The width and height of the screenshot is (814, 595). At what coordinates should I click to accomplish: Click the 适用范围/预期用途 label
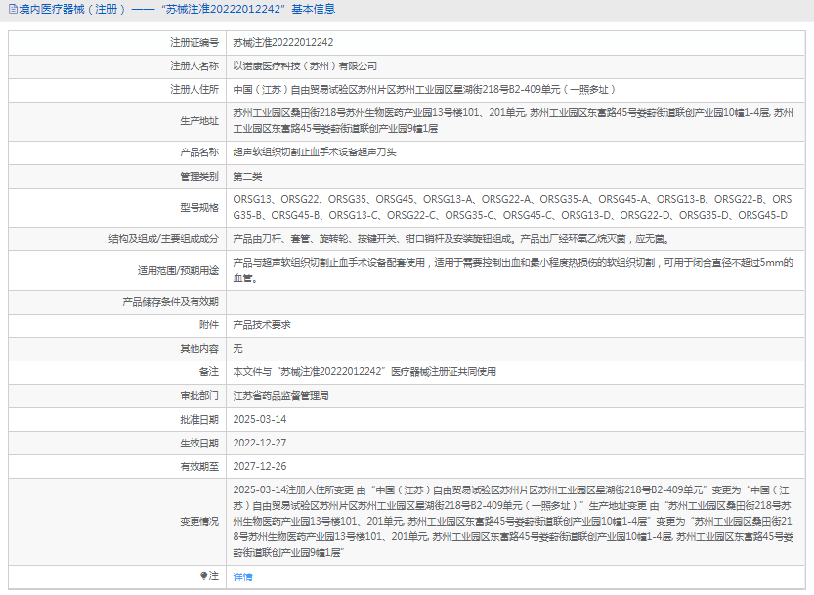(x=178, y=271)
